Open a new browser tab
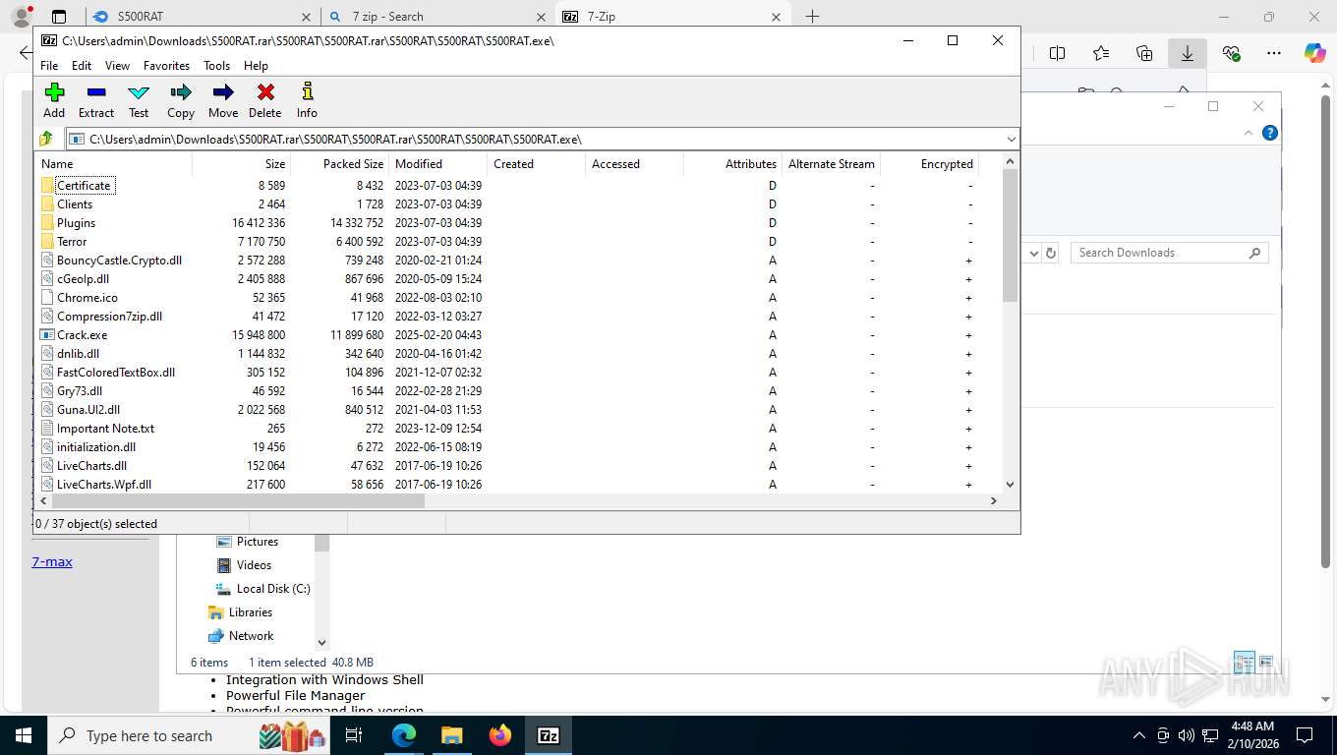 [x=812, y=17]
